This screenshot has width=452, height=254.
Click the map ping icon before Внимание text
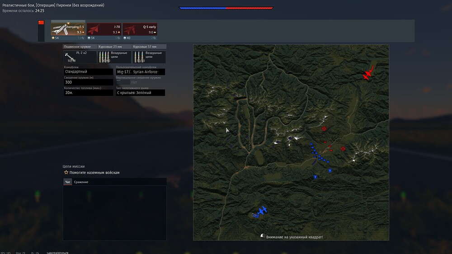[x=263, y=236]
